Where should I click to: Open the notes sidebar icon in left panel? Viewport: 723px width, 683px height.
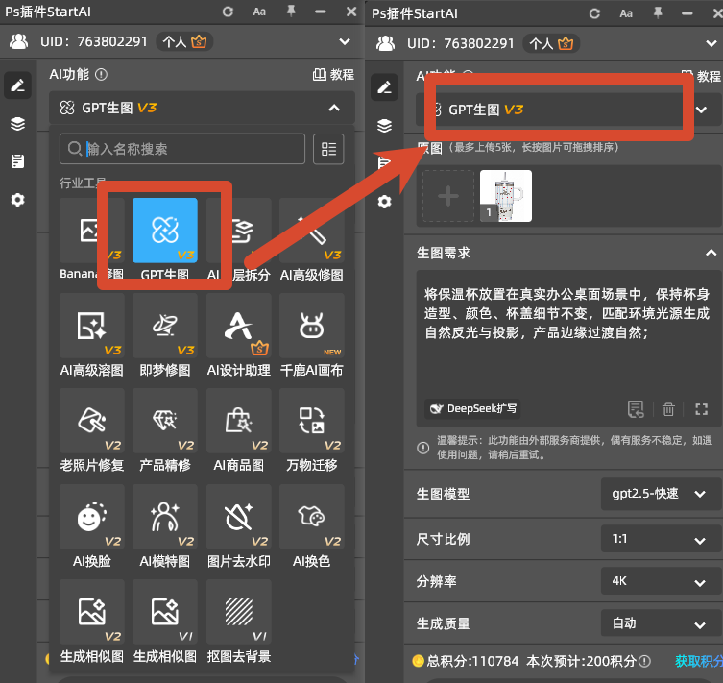tap(17, 161)
